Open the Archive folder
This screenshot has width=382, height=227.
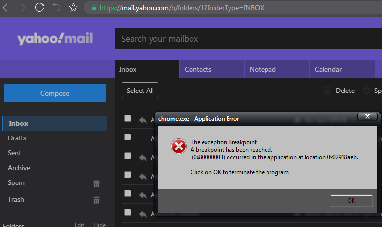point(19,168)
